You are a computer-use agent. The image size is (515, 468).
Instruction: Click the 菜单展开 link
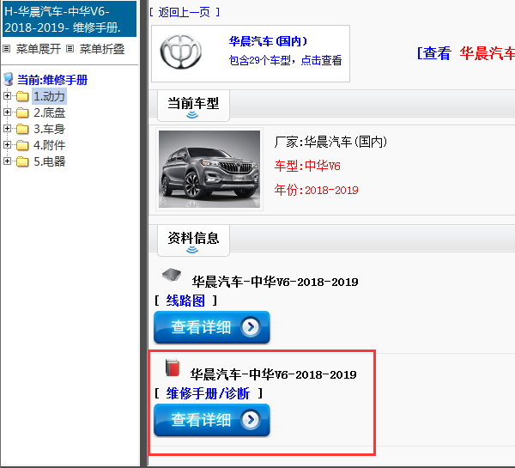click(x=39, y=49)
